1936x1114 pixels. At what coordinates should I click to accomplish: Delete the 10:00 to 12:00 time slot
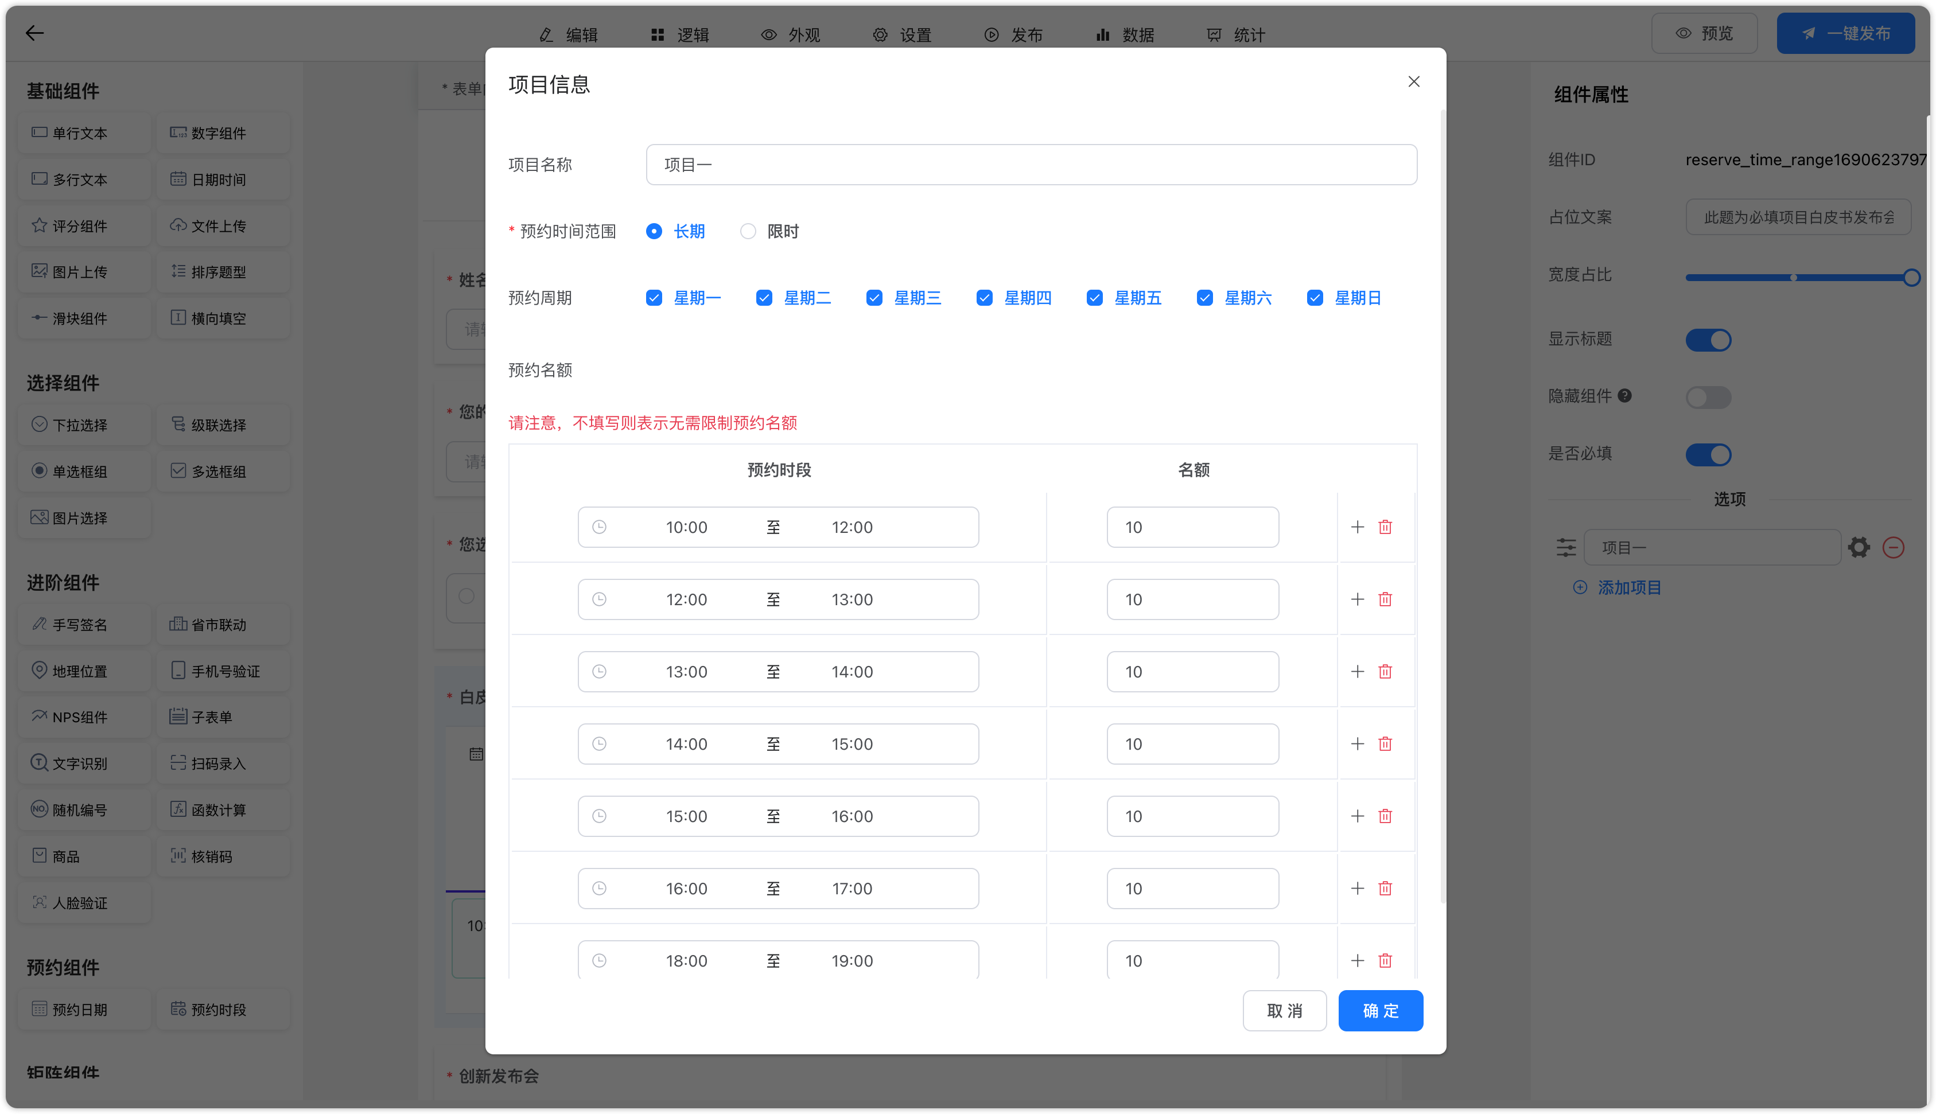click(1385, 527)
